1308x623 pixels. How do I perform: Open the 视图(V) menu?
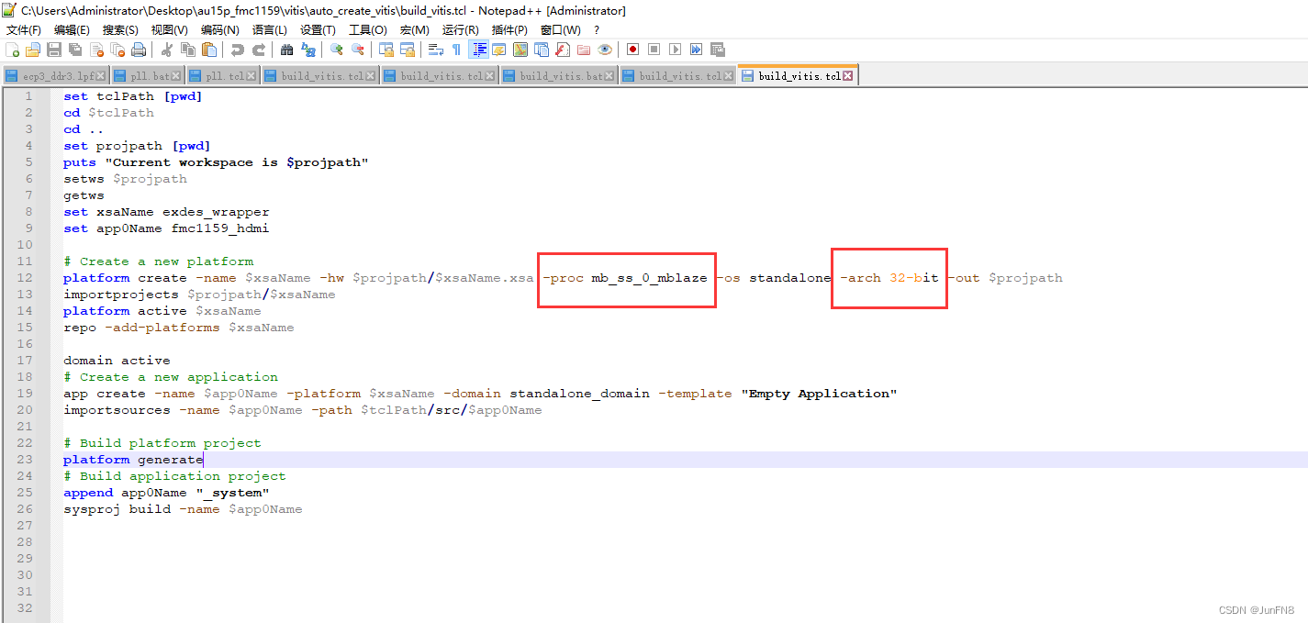(170, 30)
